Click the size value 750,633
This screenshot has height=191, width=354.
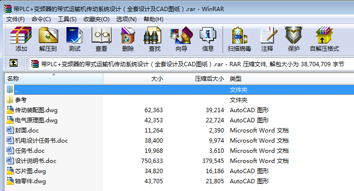pos(152,161)
